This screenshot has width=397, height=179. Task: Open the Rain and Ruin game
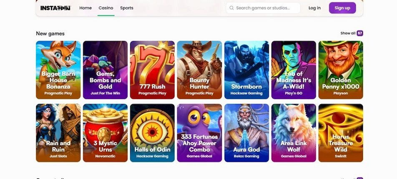(x=58, y=133)
